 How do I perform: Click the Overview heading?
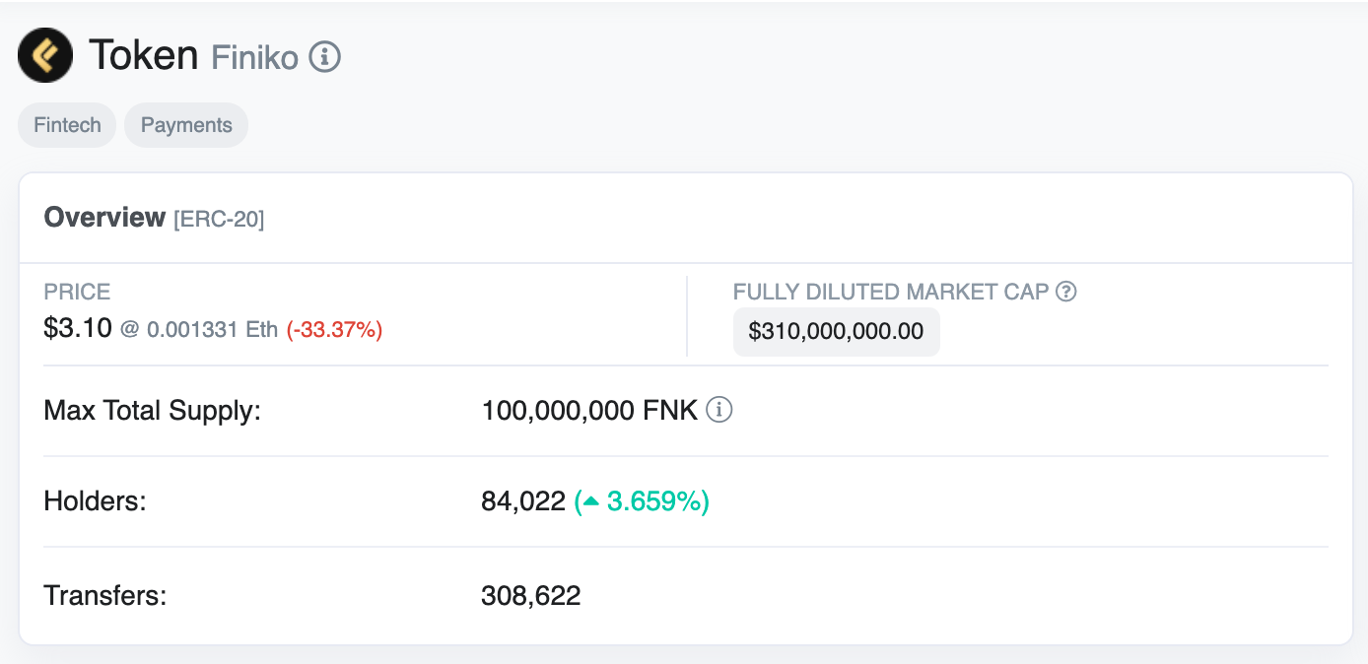click(104, 218)
